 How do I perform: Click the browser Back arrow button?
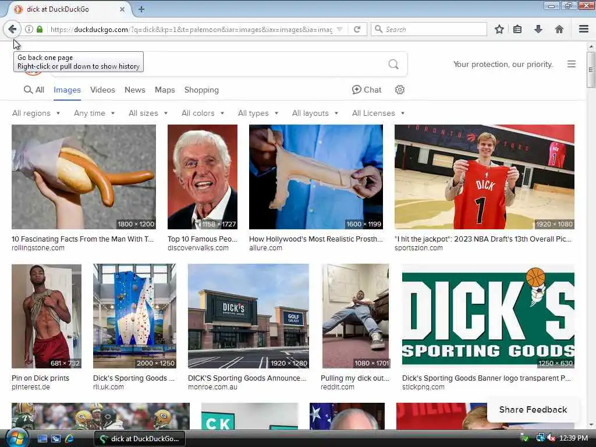coord(12,29)
